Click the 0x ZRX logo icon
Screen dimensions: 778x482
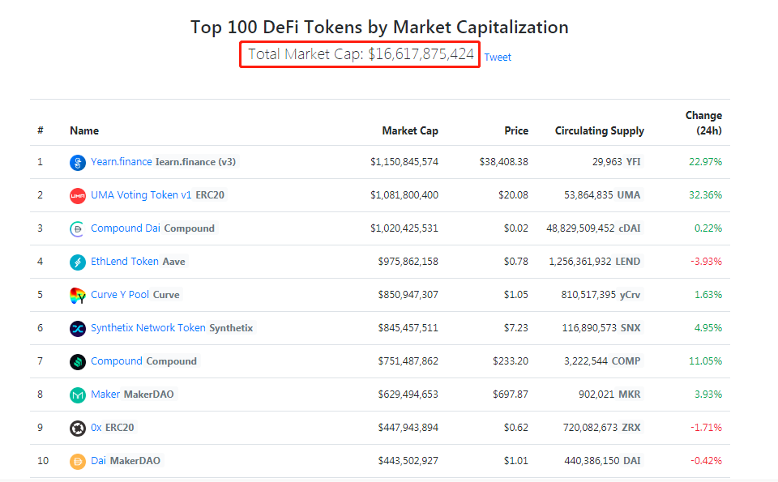point(77,428)
